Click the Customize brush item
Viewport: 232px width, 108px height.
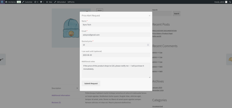coord(27,2)
